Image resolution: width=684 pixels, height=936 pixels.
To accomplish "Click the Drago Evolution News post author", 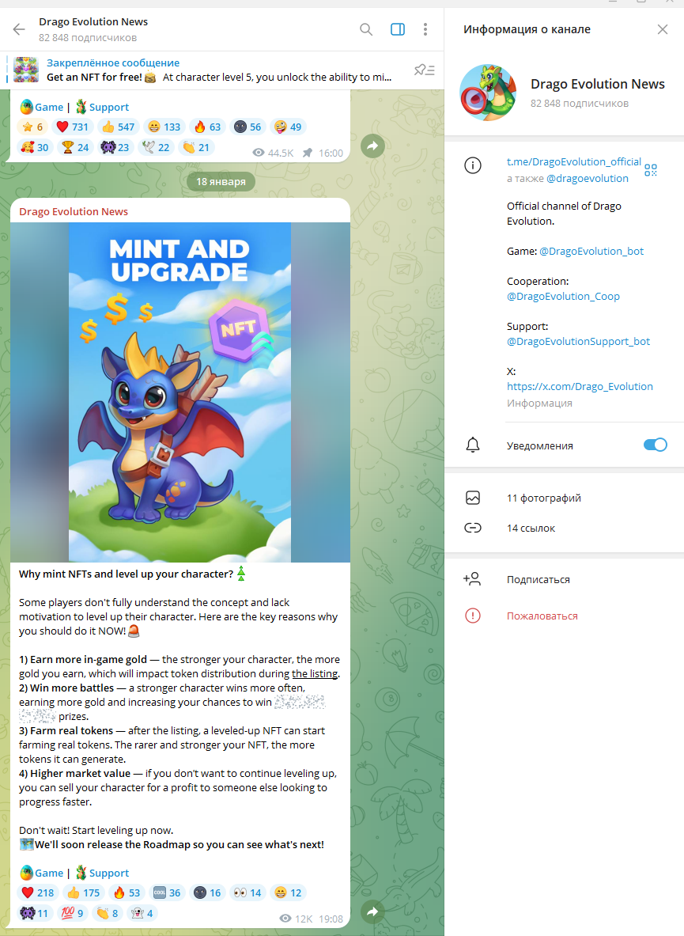I will (x=74, y=212).
